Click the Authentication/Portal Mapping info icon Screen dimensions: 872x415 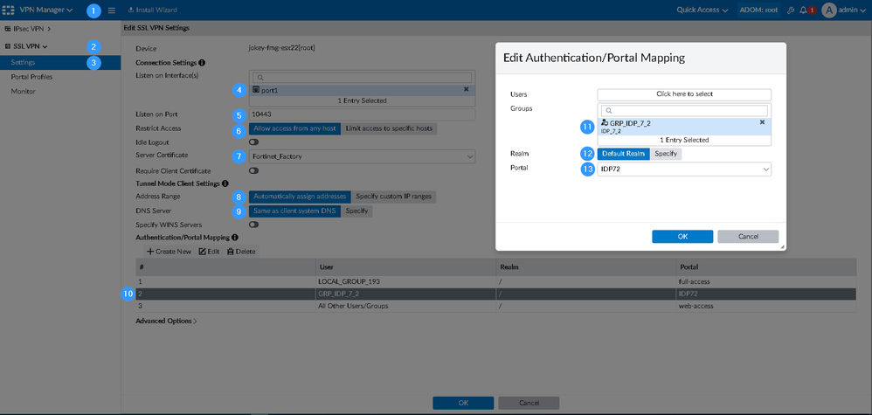pyautogui.click(x=235, y=238)
